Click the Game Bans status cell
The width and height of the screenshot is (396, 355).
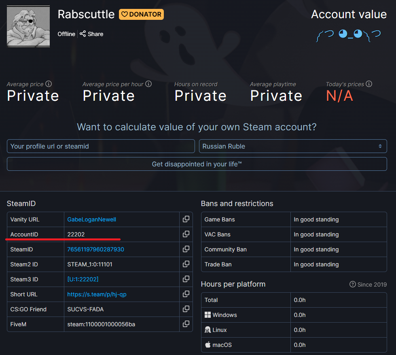click(x=339, y=219)
